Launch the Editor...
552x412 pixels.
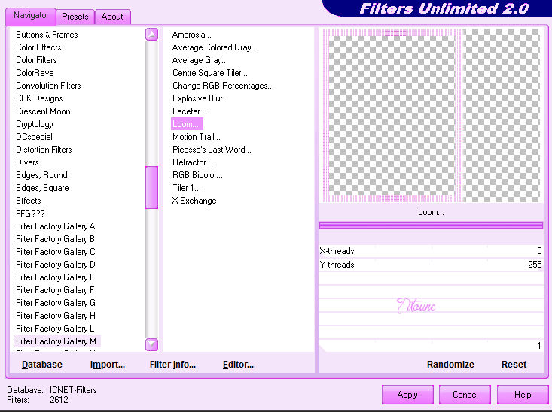tap(238, 365)
